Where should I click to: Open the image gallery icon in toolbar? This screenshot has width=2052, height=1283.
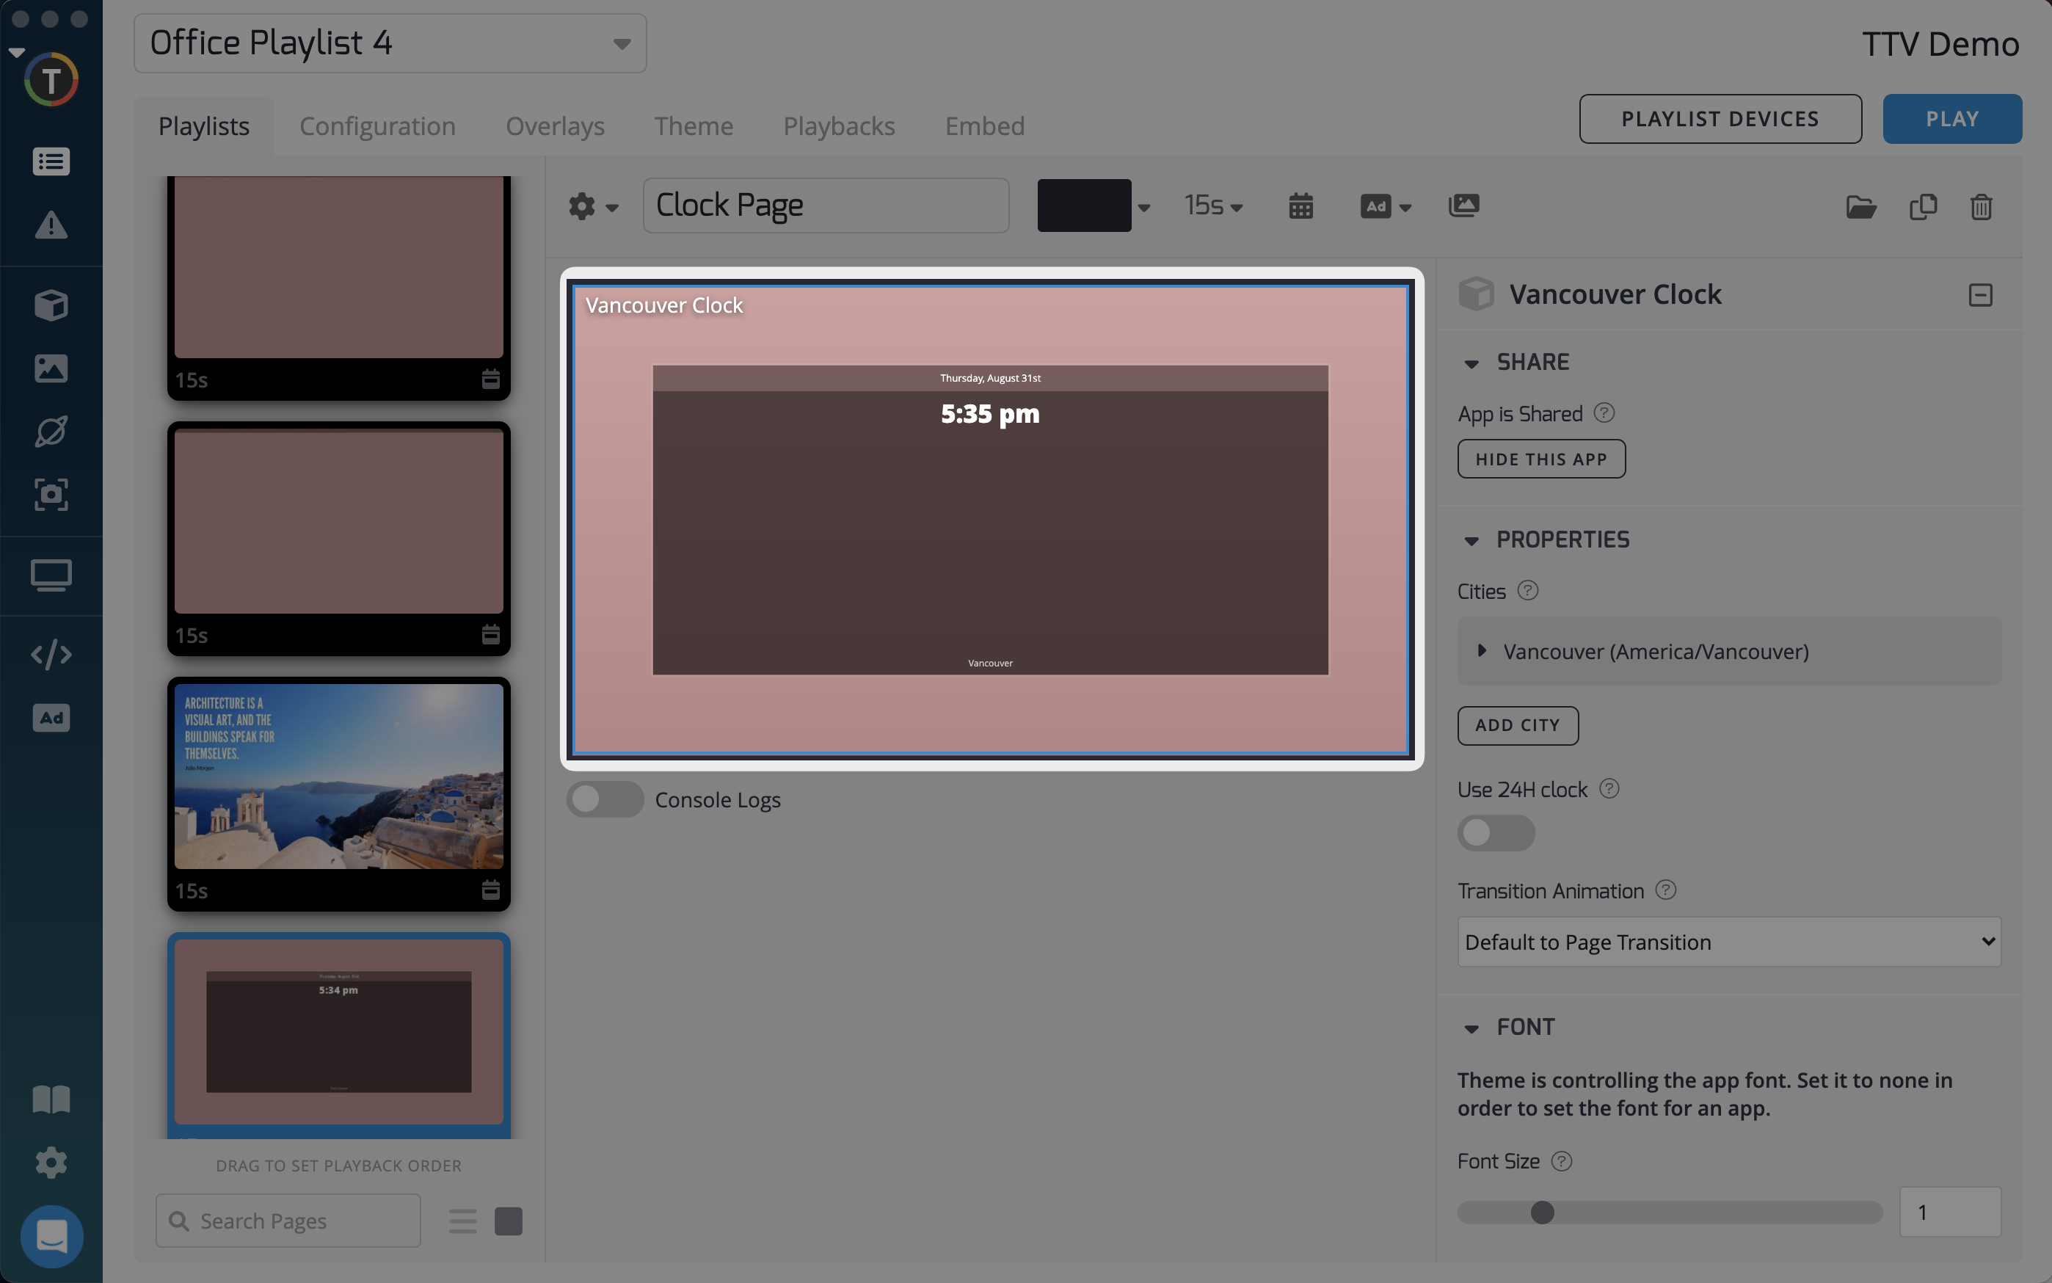[1463, 206]
